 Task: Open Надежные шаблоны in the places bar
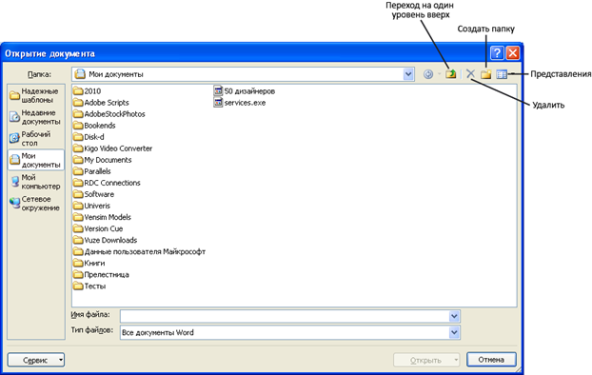[x=35, y=95]
